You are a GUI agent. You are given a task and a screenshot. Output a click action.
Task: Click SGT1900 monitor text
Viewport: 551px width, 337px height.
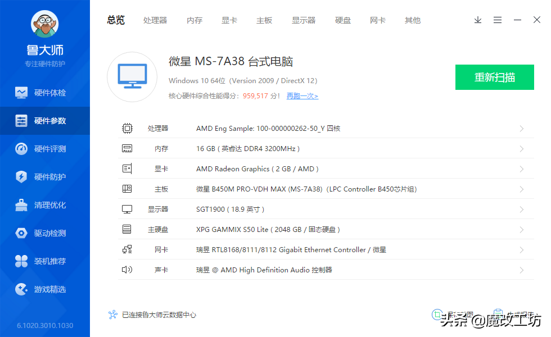[230, 210]
